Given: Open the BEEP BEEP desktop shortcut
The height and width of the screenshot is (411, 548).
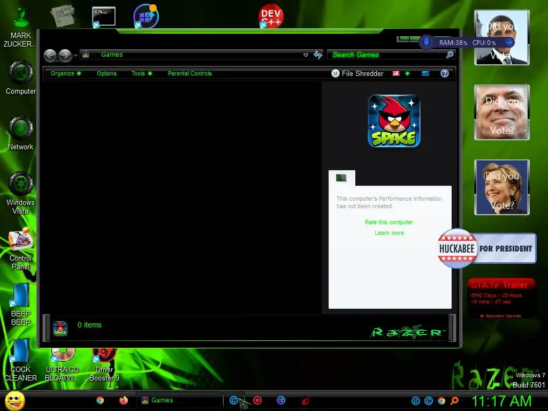Looking at the screenshot, I should coord(21,305).
